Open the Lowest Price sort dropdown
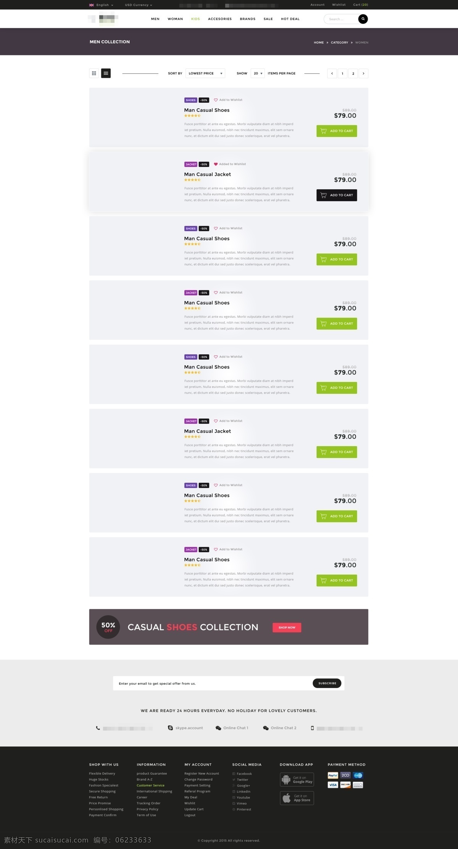 click(x=205, y=73)
